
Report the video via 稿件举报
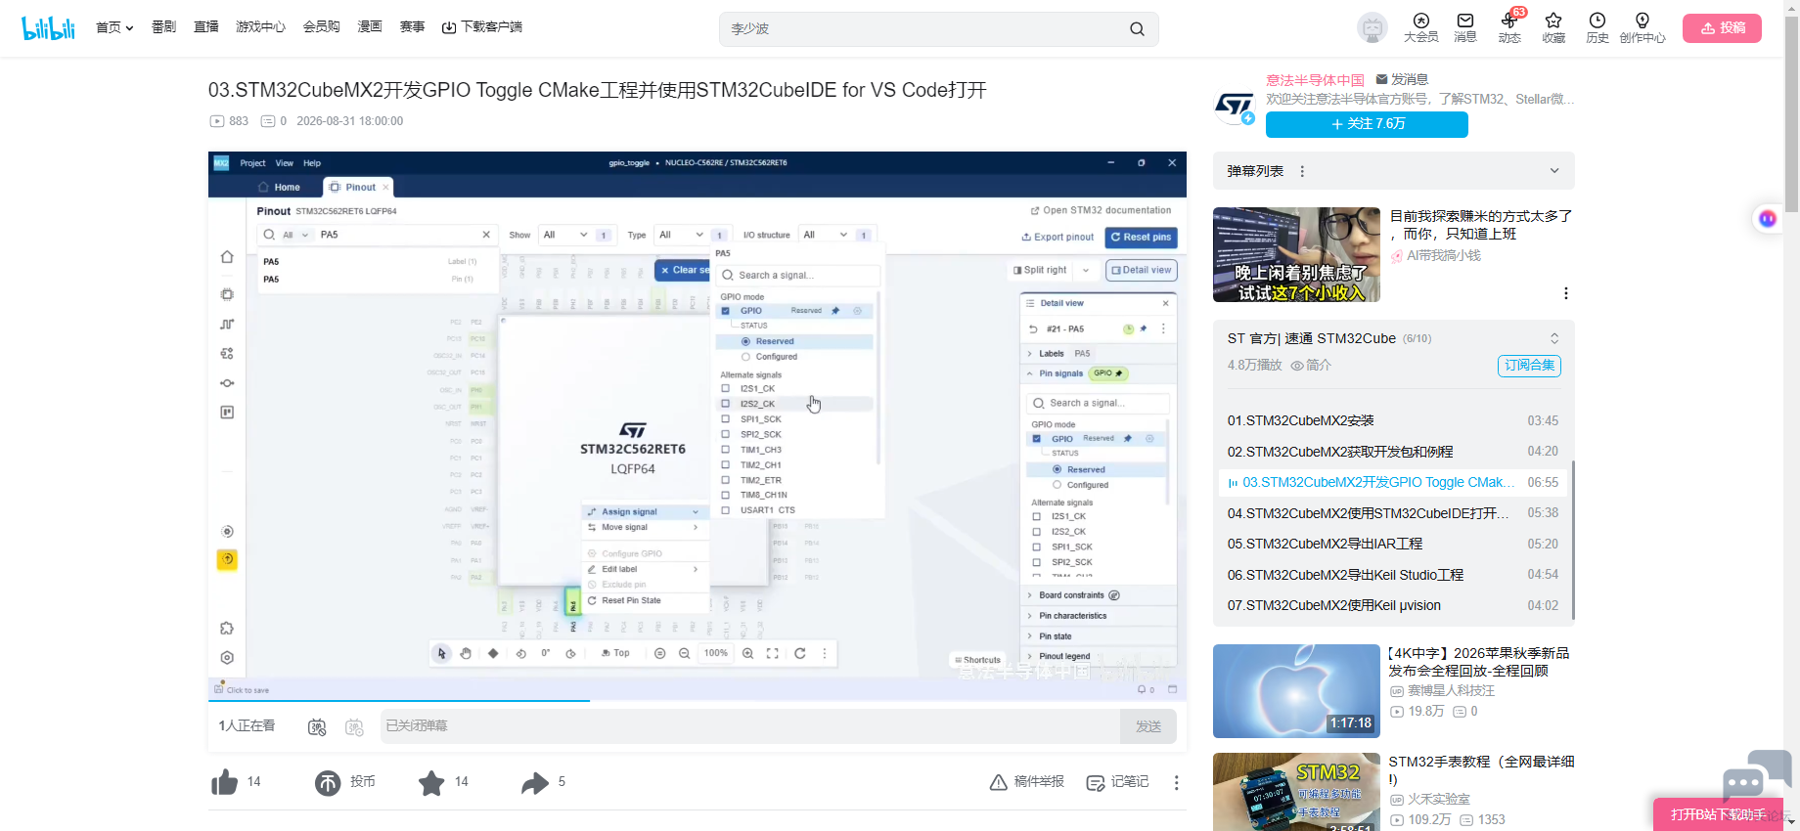(1027, 782)
